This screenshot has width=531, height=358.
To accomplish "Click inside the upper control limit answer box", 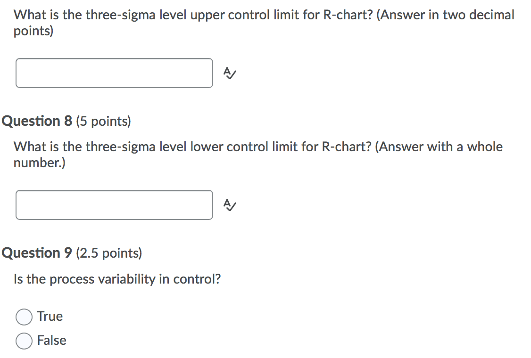I will point(114,73).
